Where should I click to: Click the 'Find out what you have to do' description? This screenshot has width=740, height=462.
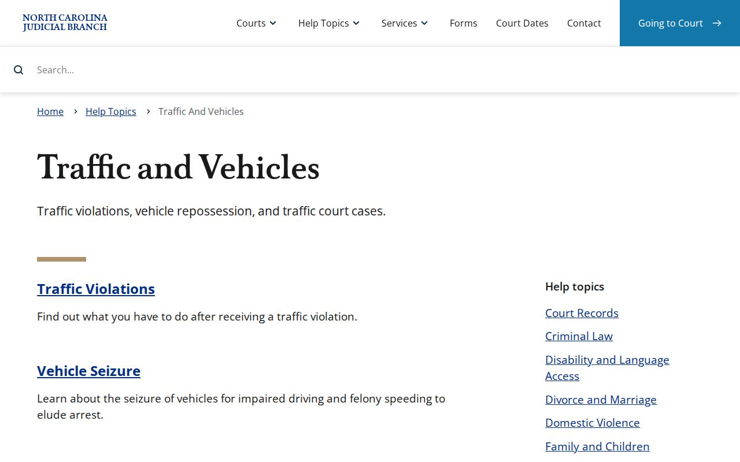pos(197,316)
